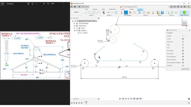Image resolution: width=191 pixels, height=107 pixels.
Task: Expand the Named Views node
Action: click(74, 26)
